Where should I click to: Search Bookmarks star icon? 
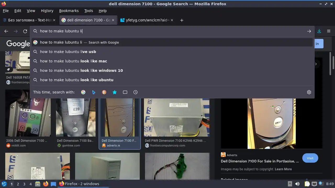click(115, 92)
